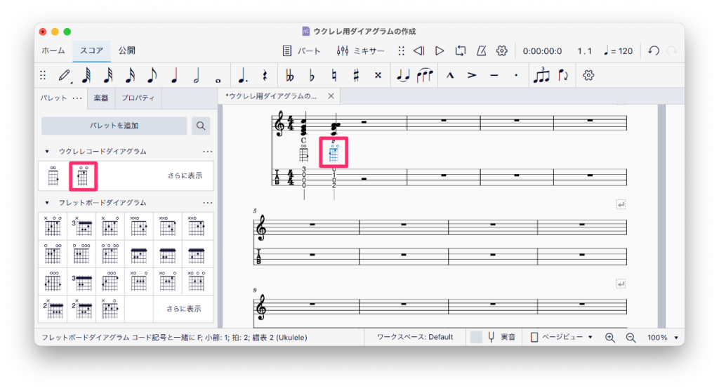Open the ページビュー view mode dropdown

[561, 337]
